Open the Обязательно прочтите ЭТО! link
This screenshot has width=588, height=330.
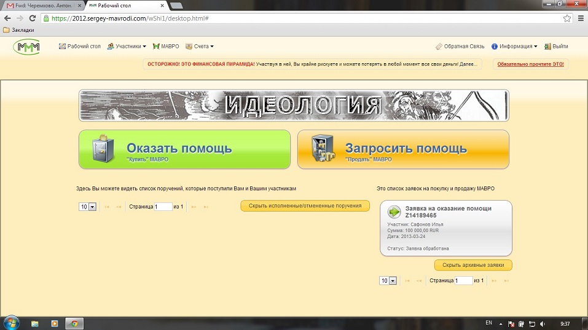coord(531,64)
